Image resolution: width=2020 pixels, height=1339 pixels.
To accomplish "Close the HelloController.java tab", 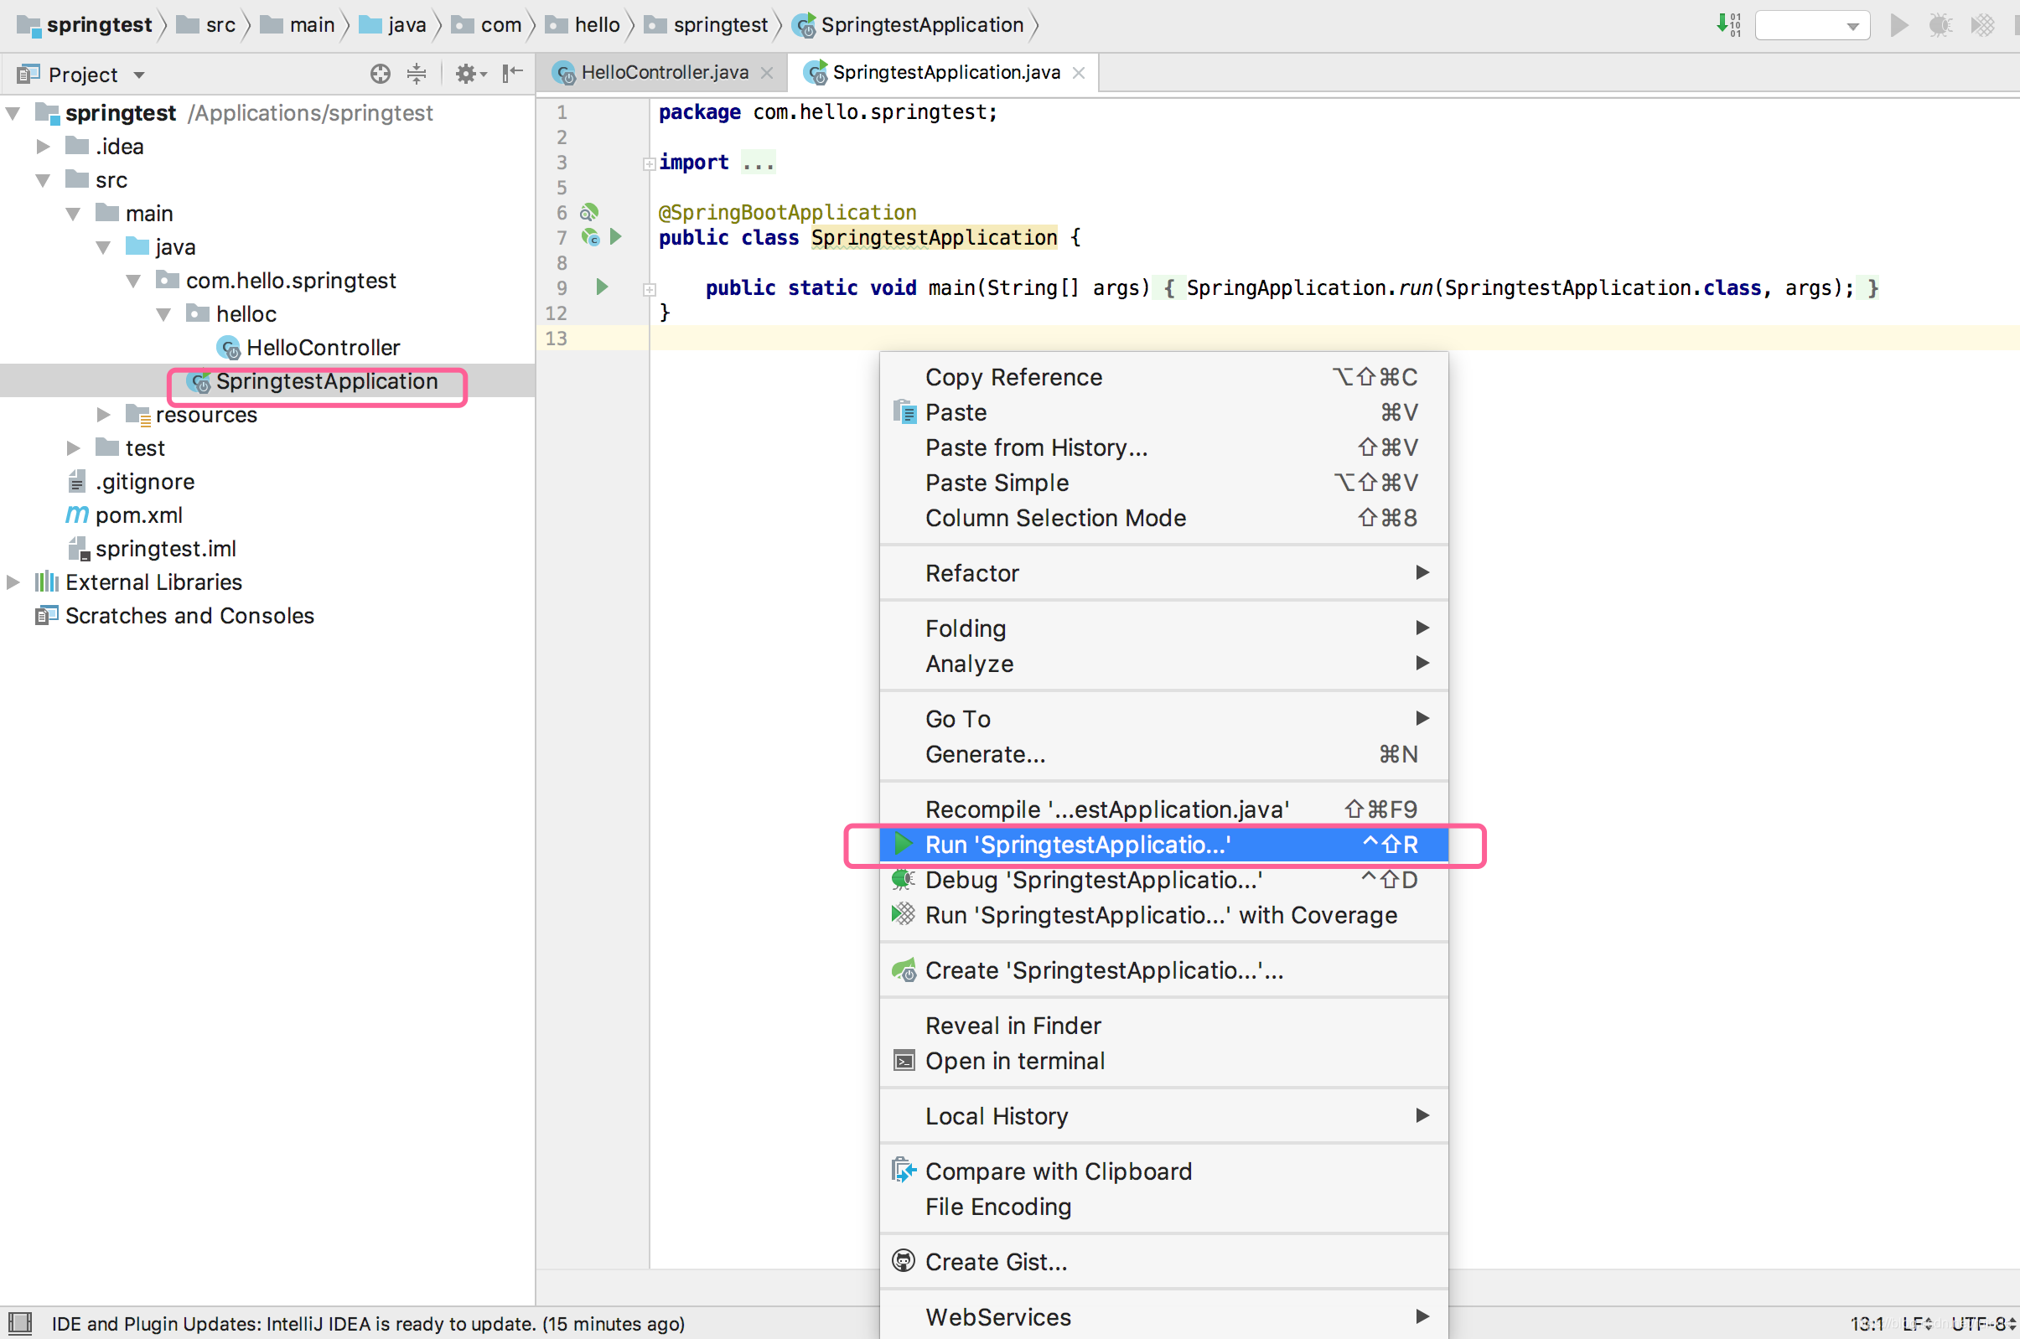I will tap(767, 74).
